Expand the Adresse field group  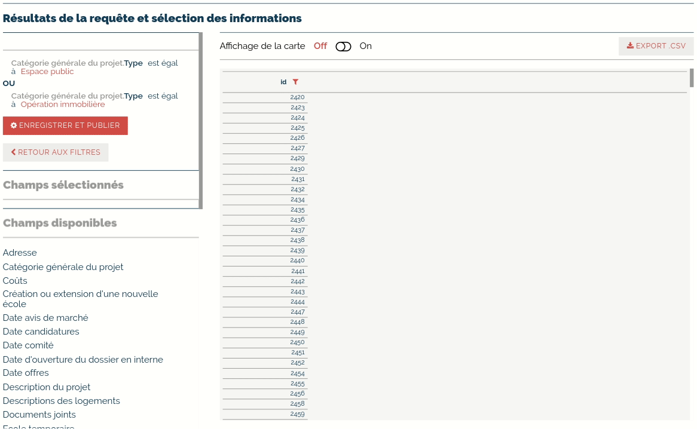pos(20,253)
